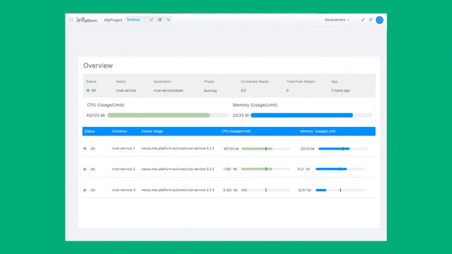Click the Docker image path of crud-service-3
Screen dimensions: 452x254
(177, 190)
